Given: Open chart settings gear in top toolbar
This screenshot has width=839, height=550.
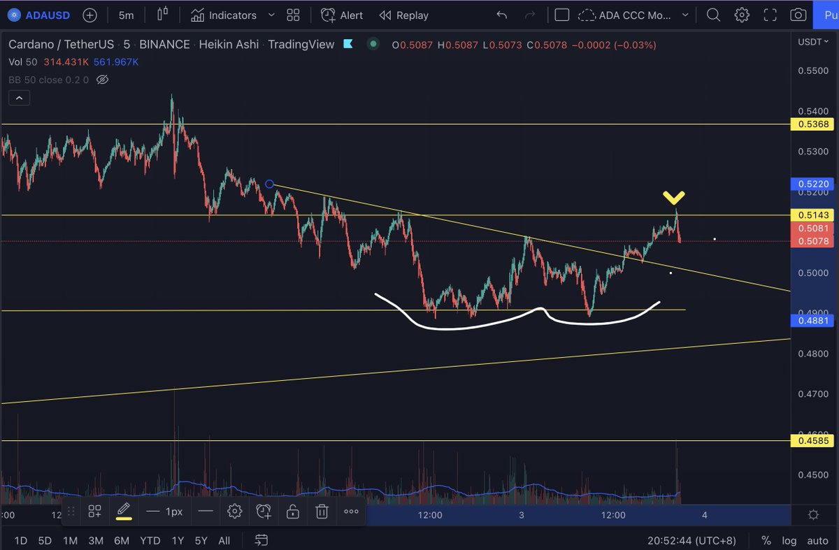Looking at the screenshot, I should point(742,15).
